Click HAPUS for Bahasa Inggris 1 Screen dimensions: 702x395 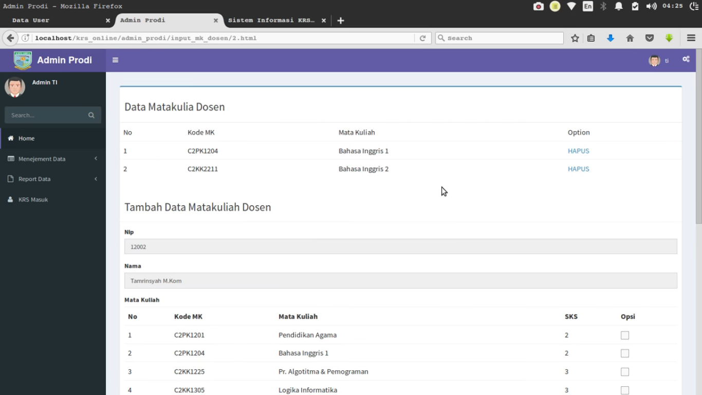click(578, 151)
